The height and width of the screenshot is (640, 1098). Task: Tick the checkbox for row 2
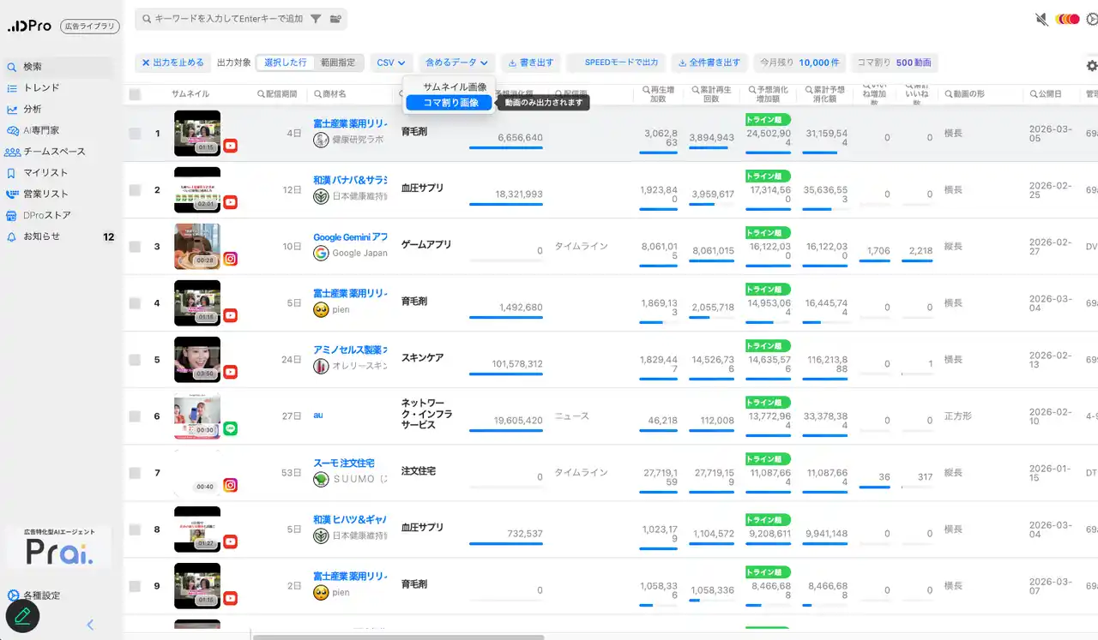(x=135, y=190)
